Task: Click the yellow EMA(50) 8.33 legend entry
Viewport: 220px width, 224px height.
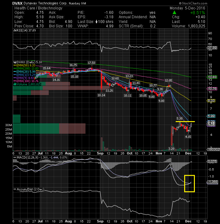Action: coord(25,65)
